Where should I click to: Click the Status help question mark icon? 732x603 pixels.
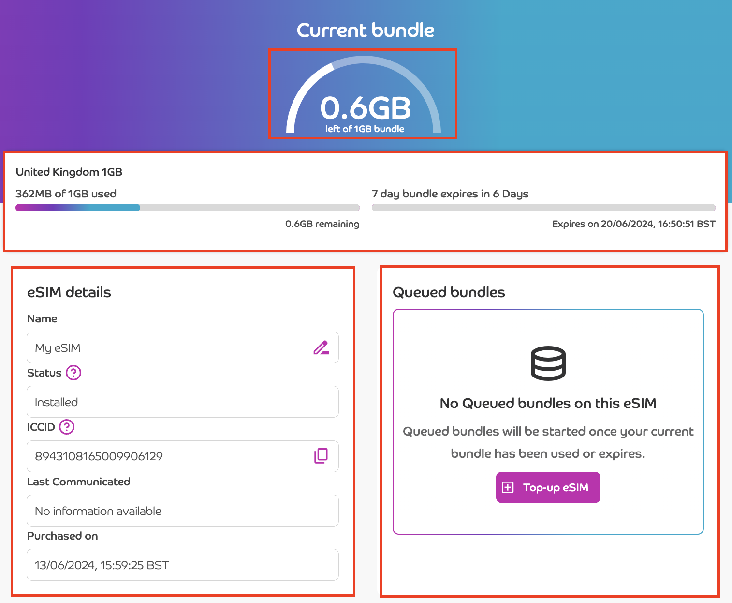[x=73, y=373]
